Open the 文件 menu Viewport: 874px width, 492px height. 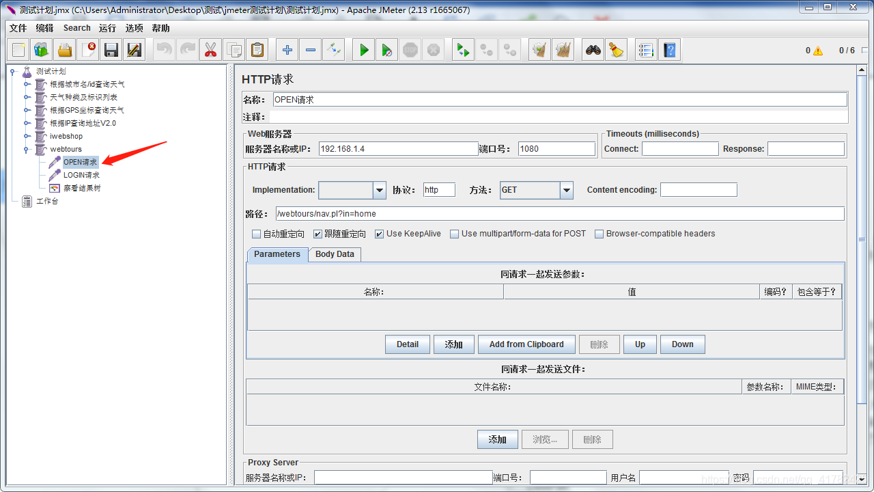tap(18, 28)
